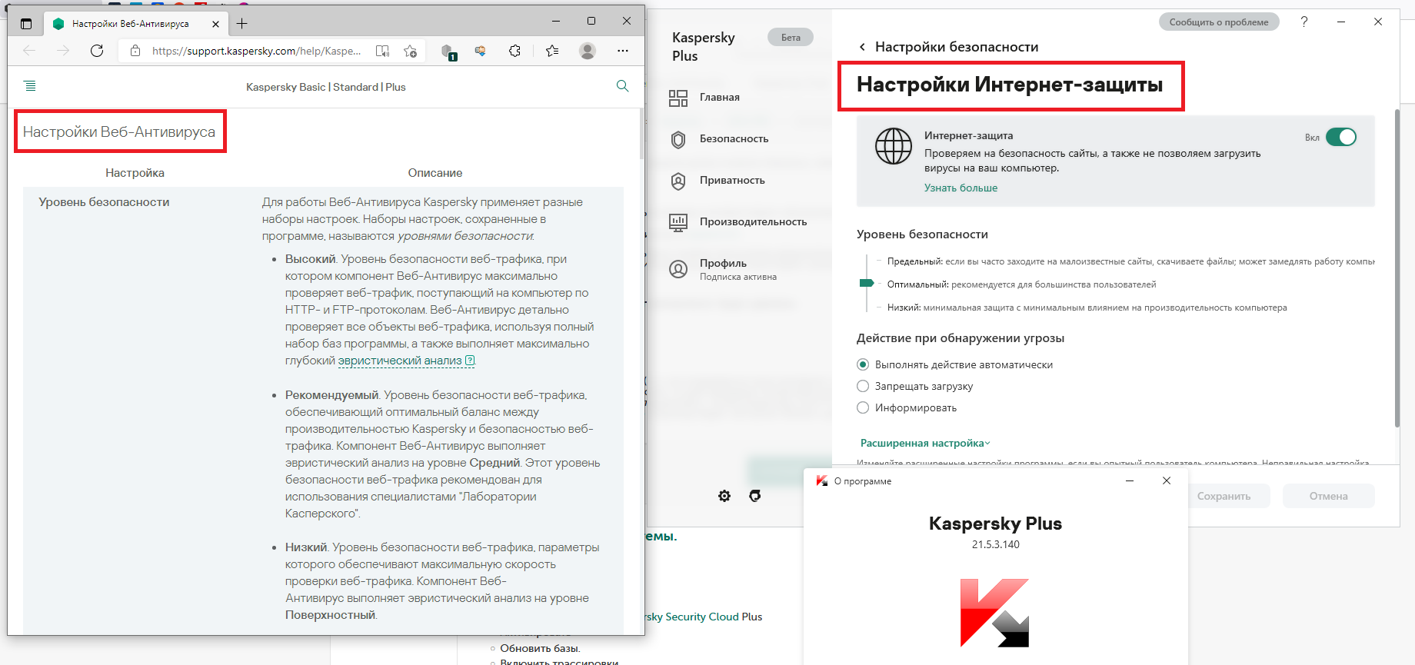The width and height of the screenshot is (1415, 665).
Task: Click the Узнать больше link
Action: 961,188
